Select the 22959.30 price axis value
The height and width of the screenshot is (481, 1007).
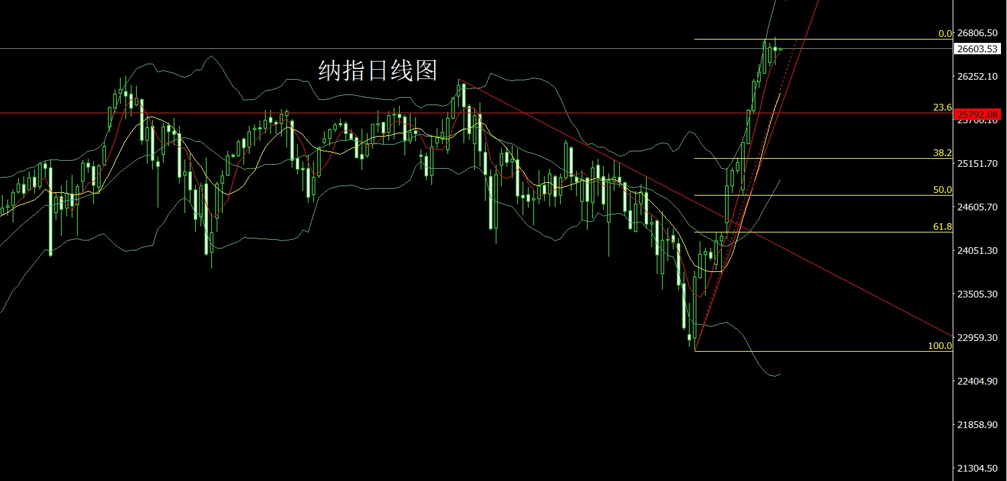[977, 338]
